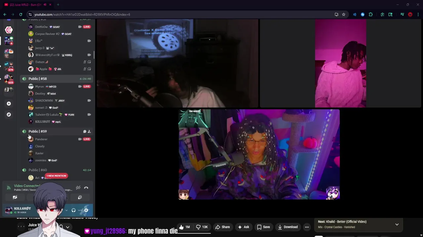Open the Shazam extension icon
The height and width of the screenshot is (237, 423).
363,14
